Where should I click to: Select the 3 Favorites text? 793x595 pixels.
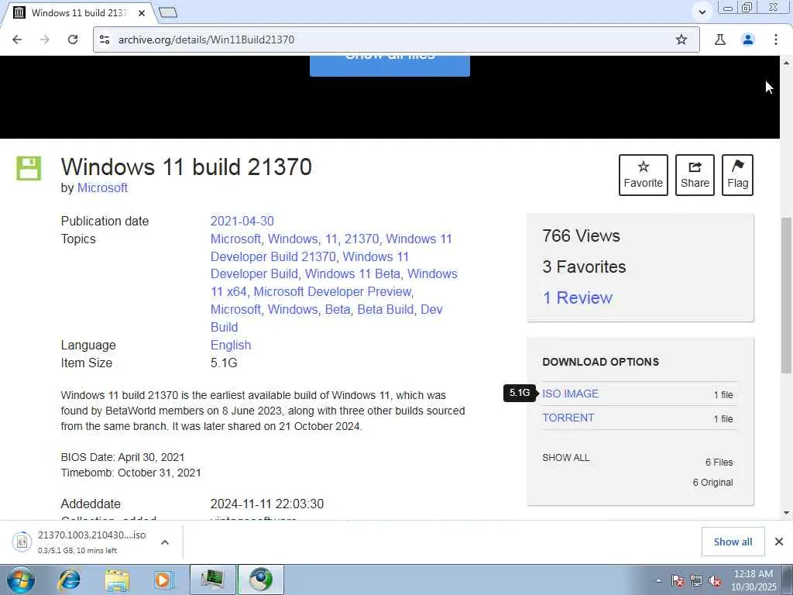584,267
